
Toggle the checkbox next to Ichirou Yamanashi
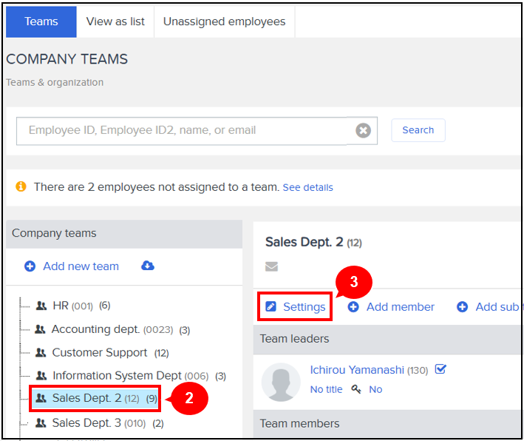click(440, 369)
